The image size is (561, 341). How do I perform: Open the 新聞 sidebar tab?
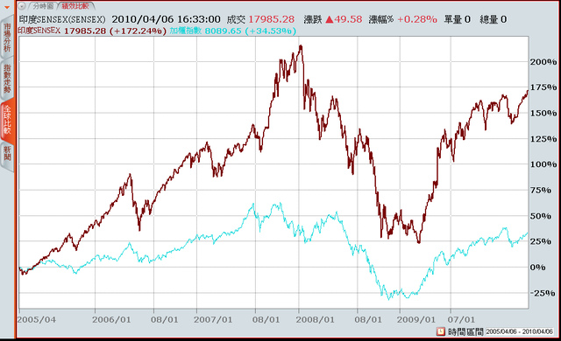(x=7, y=153)
